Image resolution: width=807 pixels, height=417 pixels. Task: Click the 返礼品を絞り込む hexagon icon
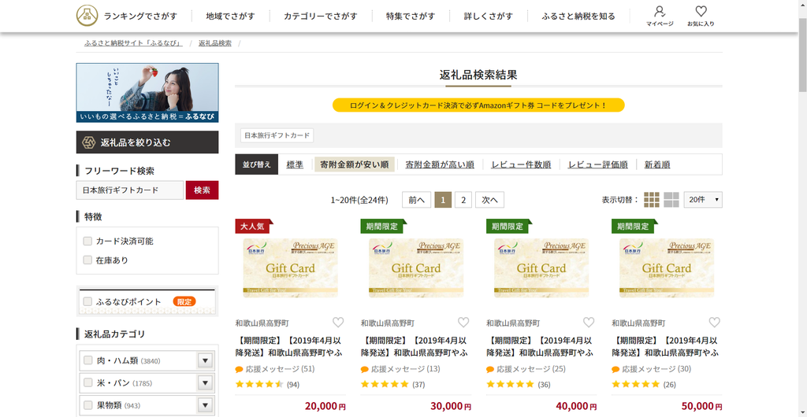coord(89,142)
